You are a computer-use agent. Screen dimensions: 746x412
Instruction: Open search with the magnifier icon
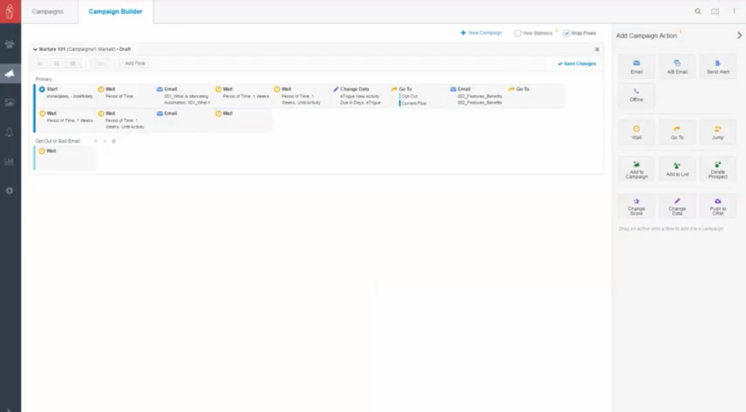coord(698,12)
